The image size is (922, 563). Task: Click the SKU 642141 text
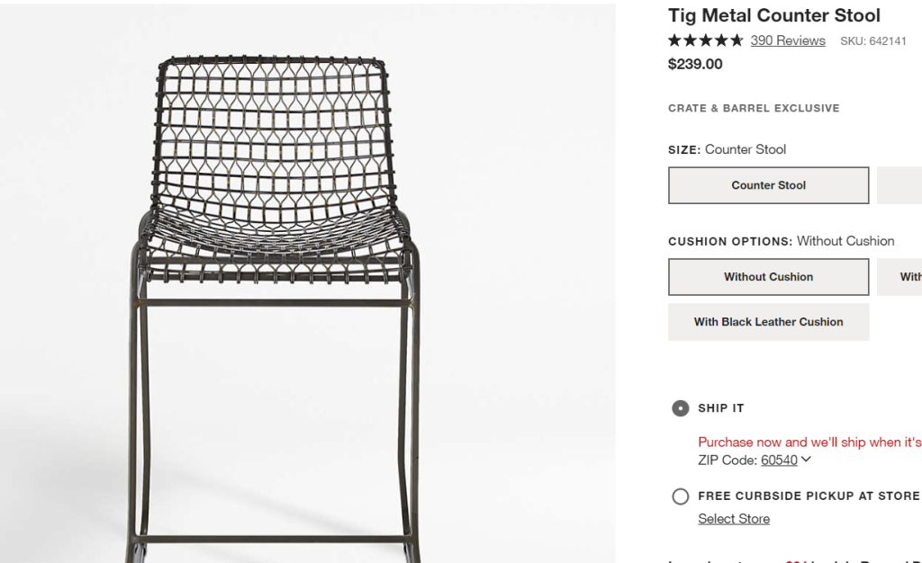click(873, 41)
